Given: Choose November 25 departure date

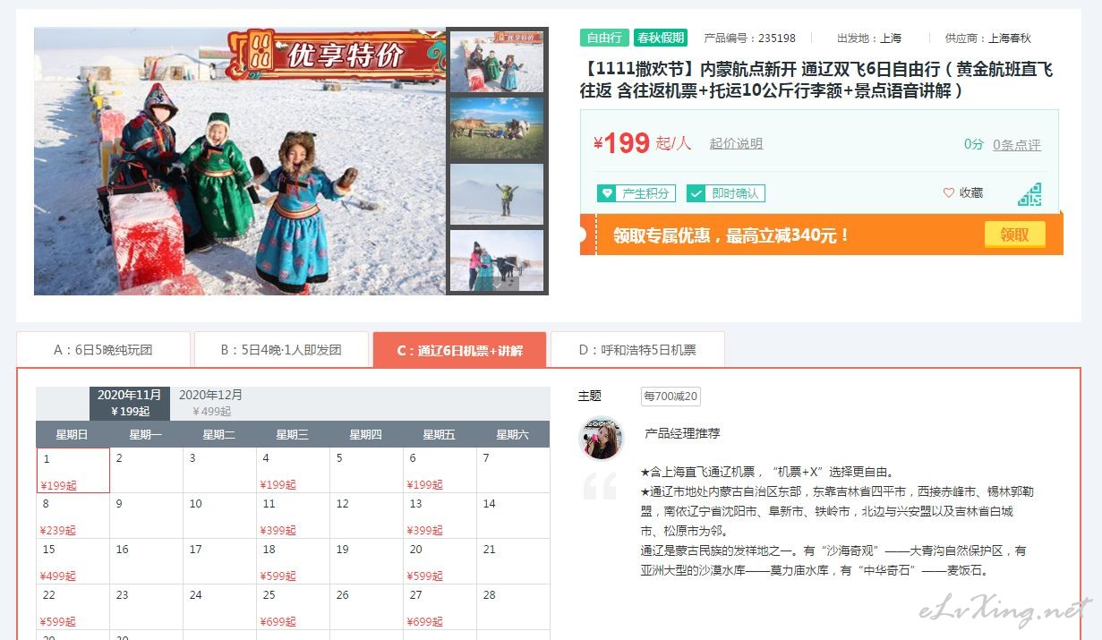Looking at the screenshot, I should coord(293,608).
